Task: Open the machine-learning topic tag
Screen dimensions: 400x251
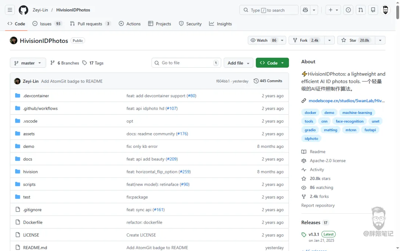Action: [357, 112]
